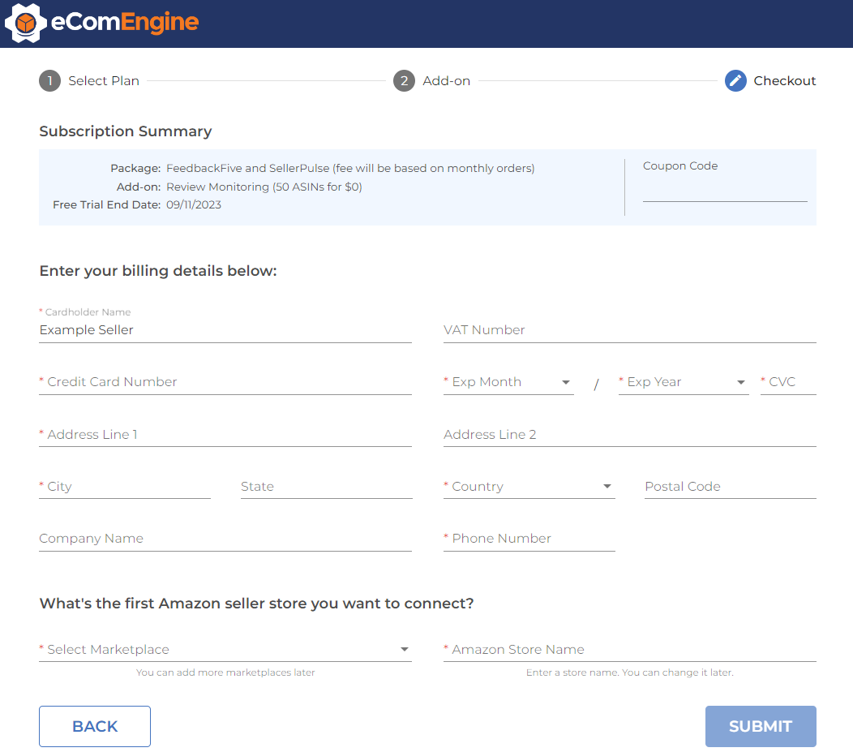
Task: Focus the Amazon Store Name field
Action: [629, 650]
